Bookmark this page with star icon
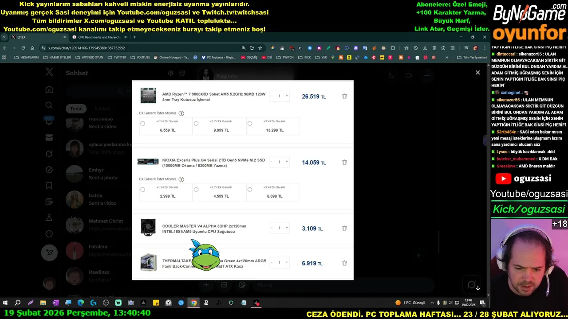 [260, 48]
